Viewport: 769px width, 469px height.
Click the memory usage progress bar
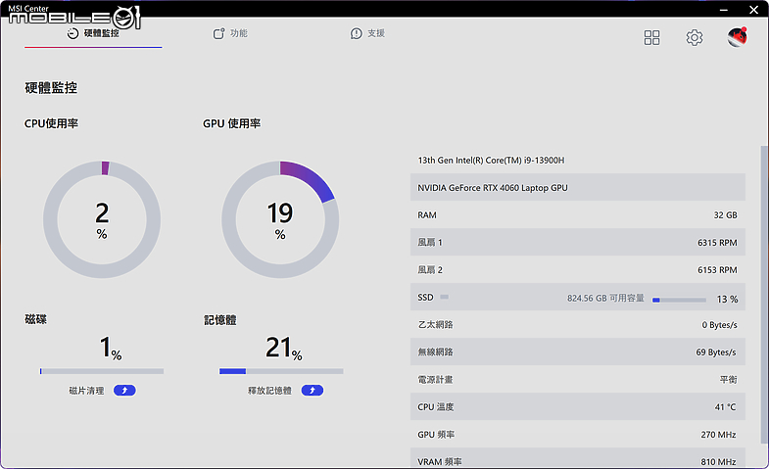click(x=281, y=371)
